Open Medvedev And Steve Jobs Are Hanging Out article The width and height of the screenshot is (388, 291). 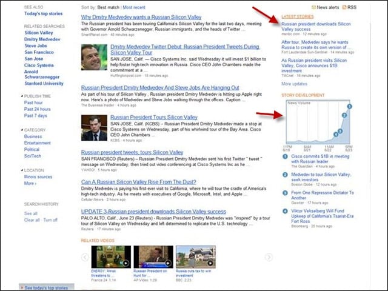pos(160,88)
